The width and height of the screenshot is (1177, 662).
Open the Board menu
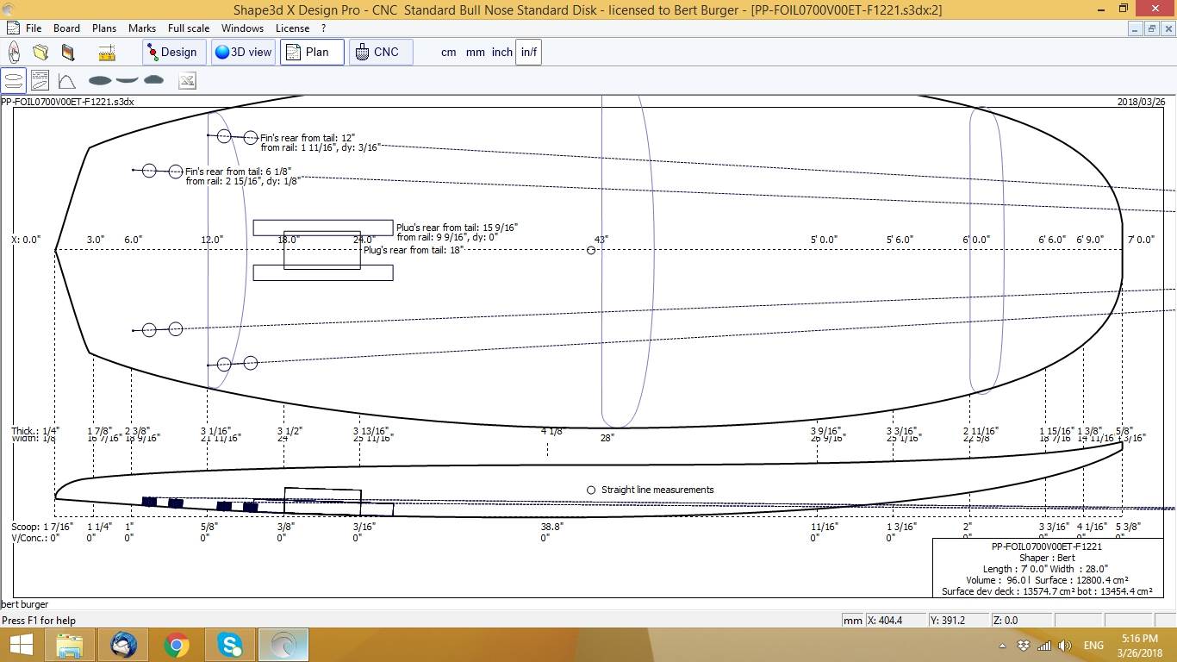click(66, 28)
